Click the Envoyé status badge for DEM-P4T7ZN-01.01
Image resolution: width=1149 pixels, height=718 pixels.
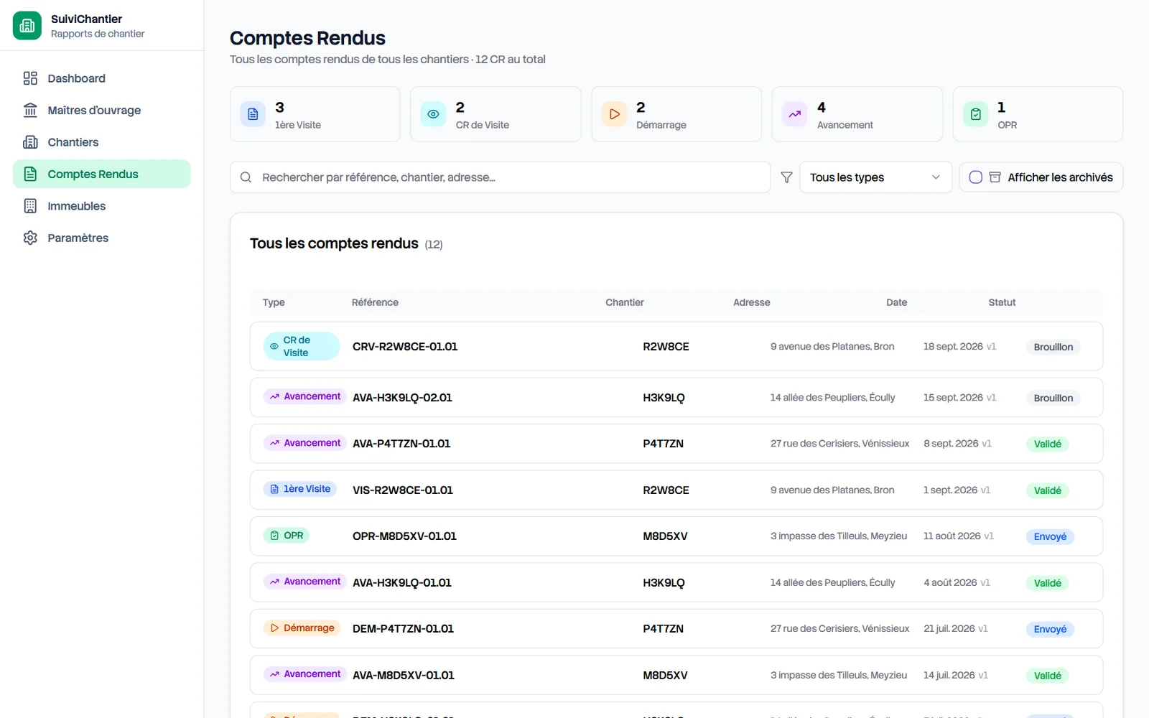[x=1050, y=629]
